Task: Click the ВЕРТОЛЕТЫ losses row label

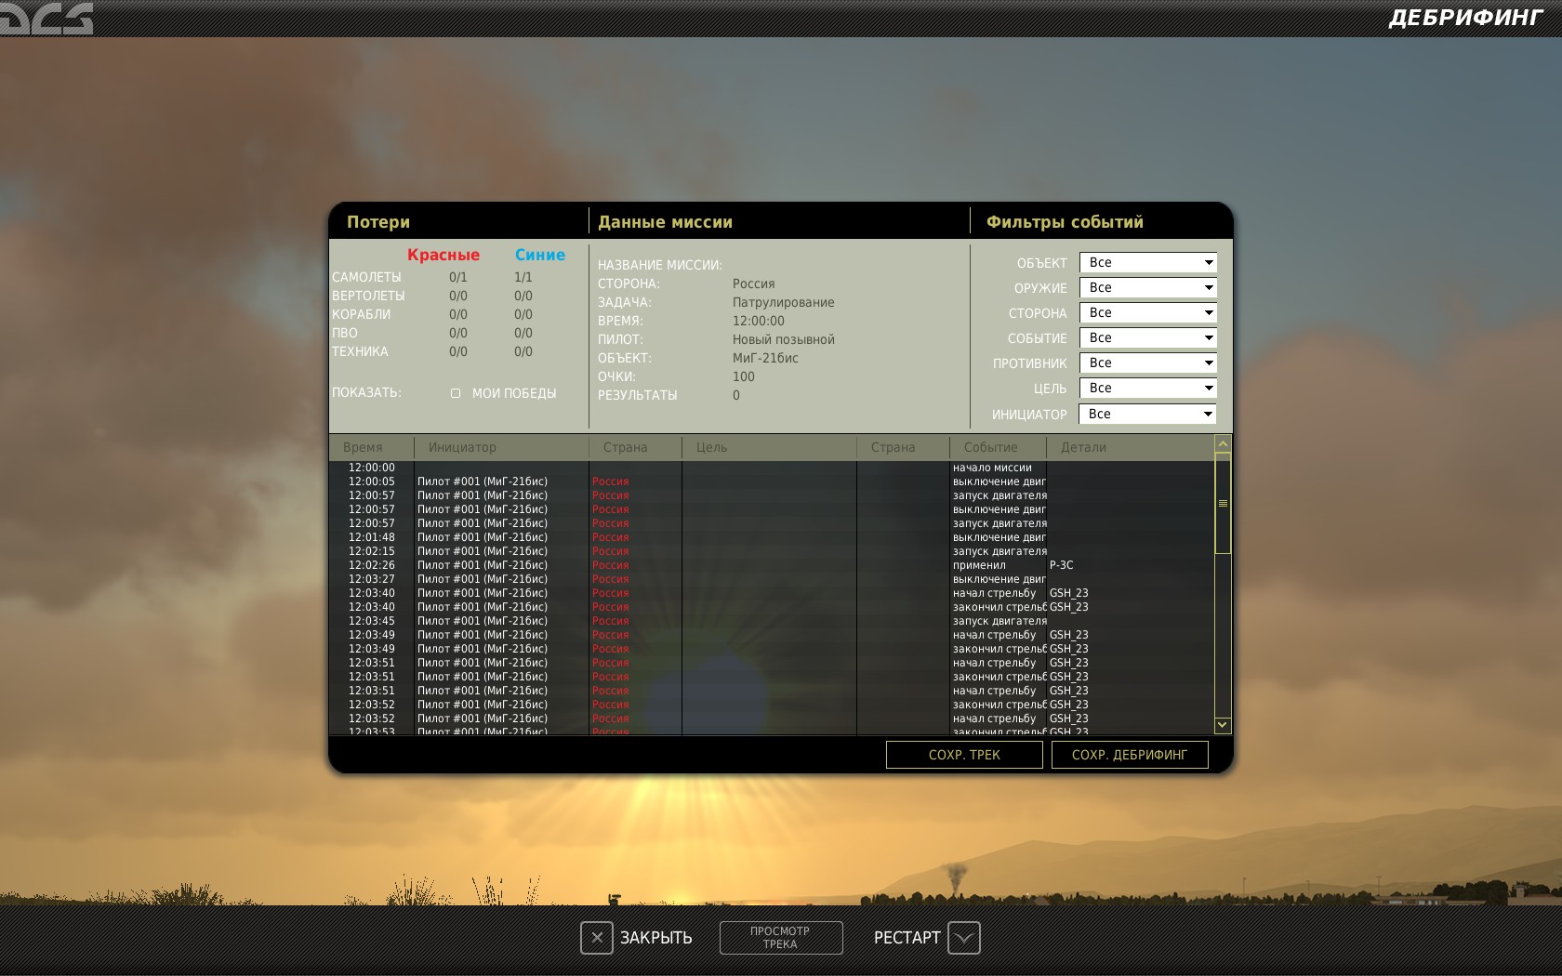Action: [368, 296]
